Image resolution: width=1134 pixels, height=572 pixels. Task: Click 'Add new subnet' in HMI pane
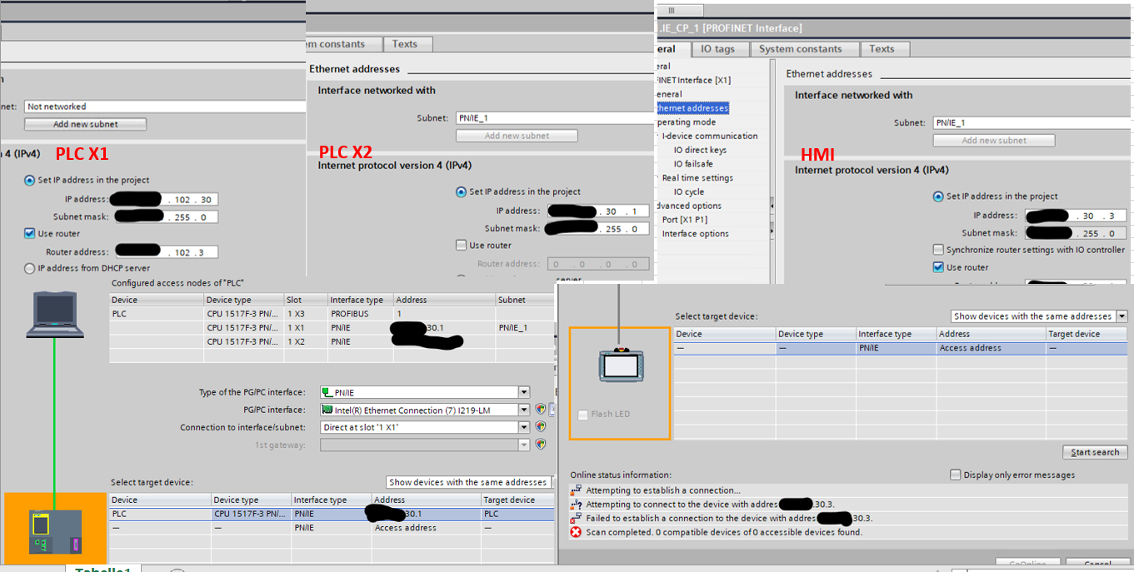click(x=994, y=141)
